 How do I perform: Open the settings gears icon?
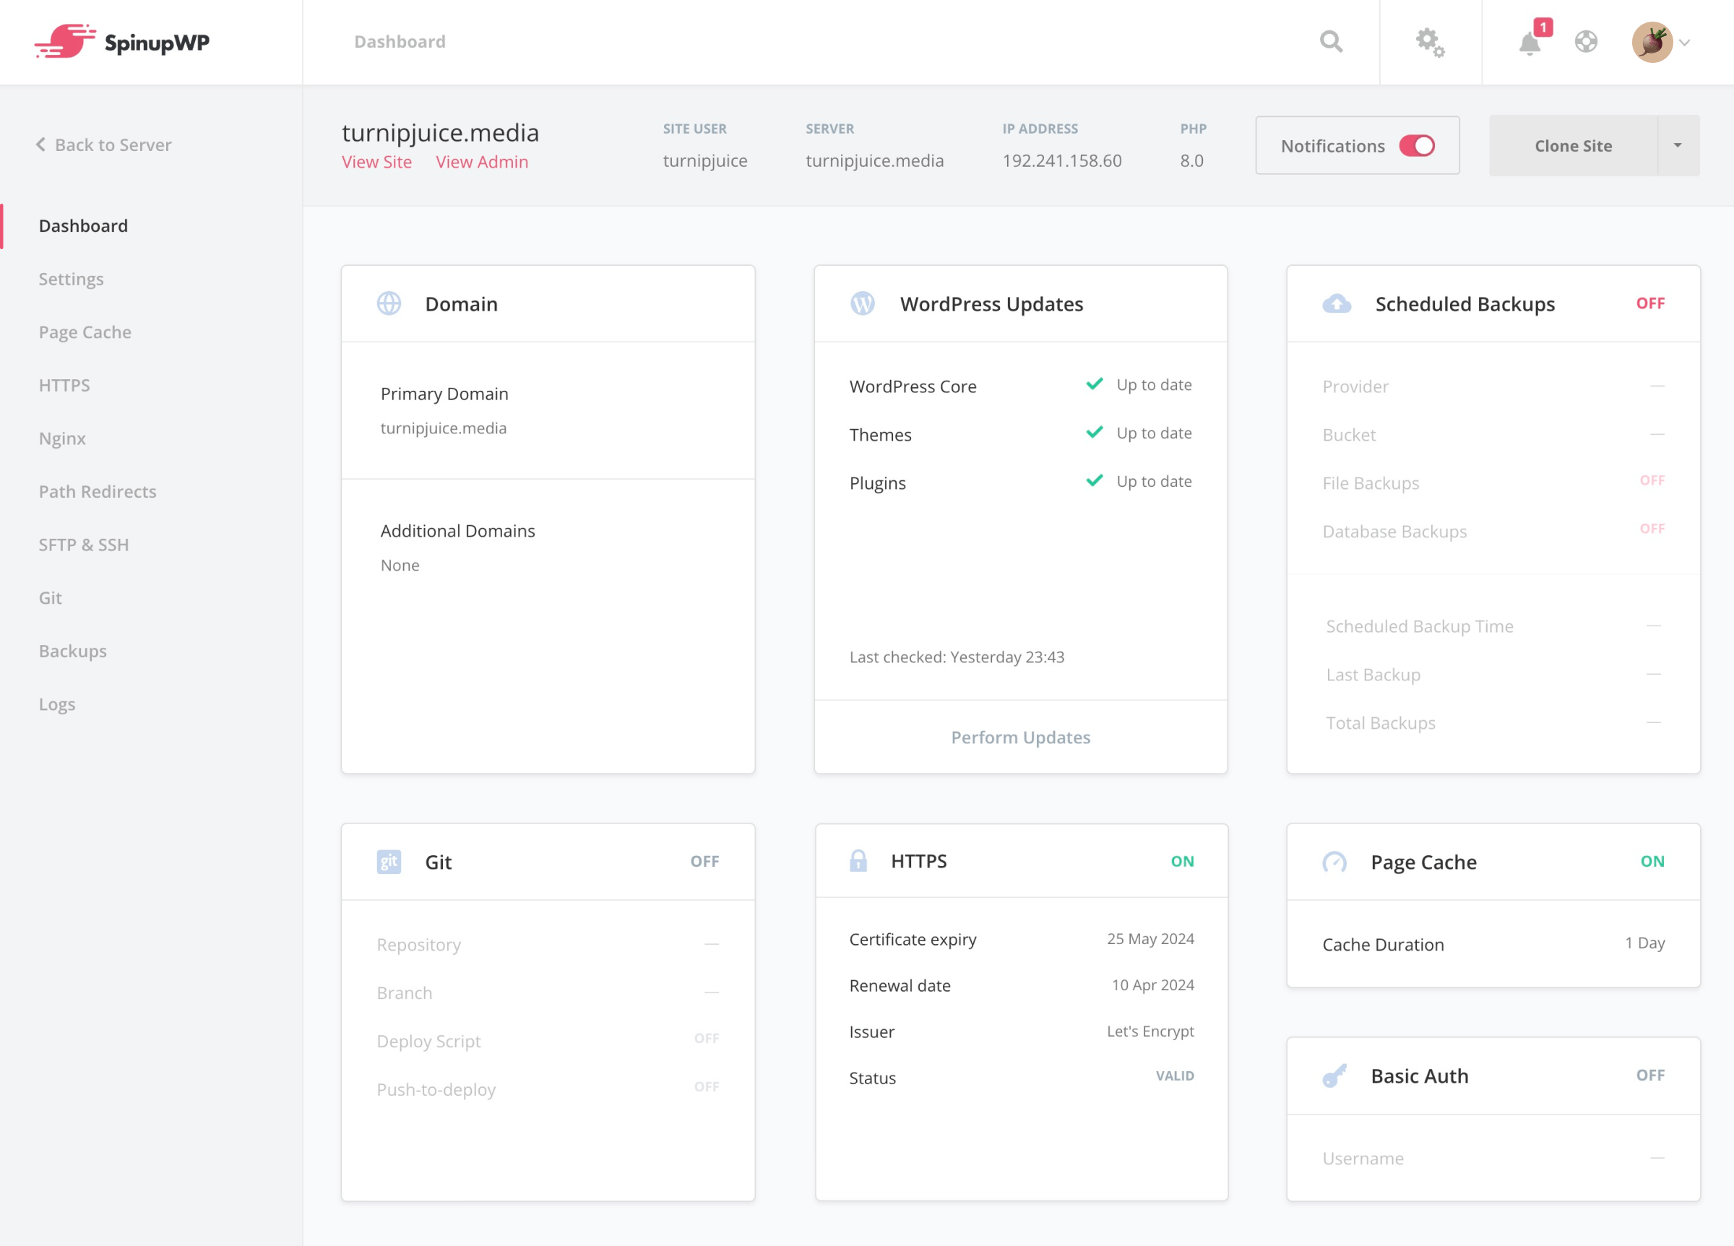1430,43
